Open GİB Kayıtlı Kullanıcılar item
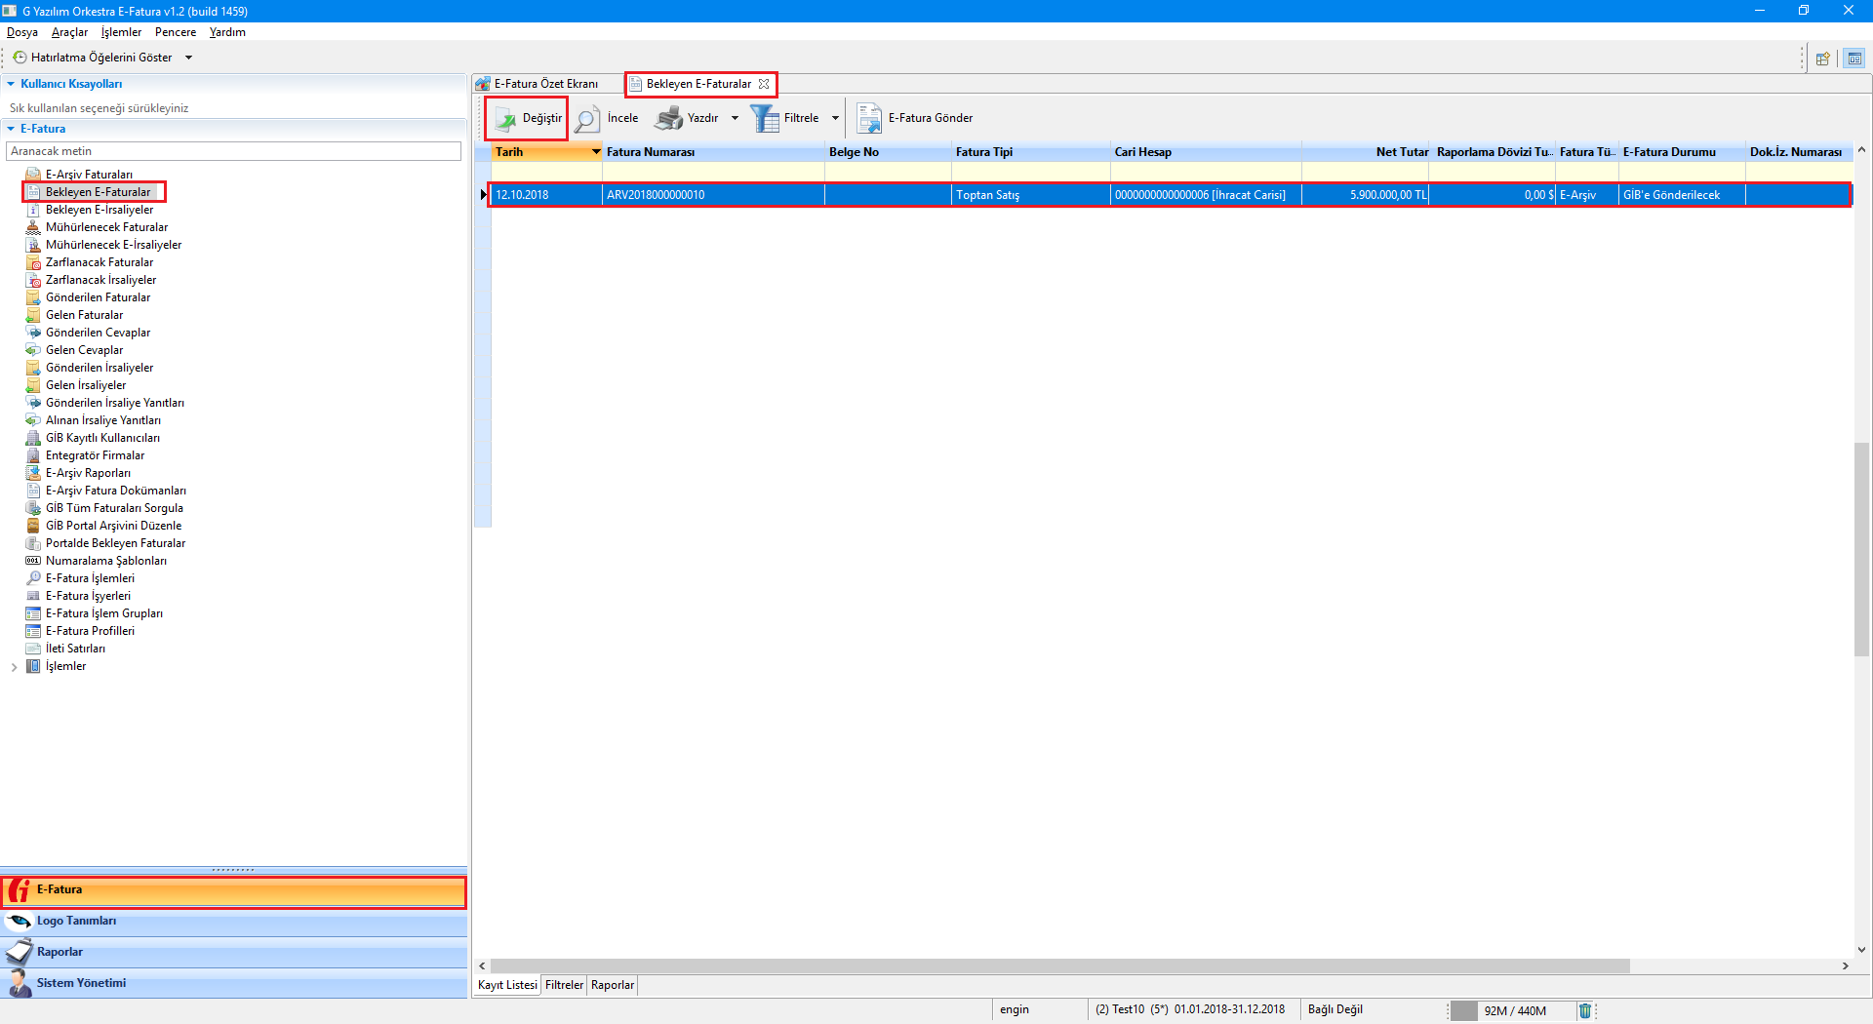Viewport: 1873px width, 1024px height. pos(102,438)
